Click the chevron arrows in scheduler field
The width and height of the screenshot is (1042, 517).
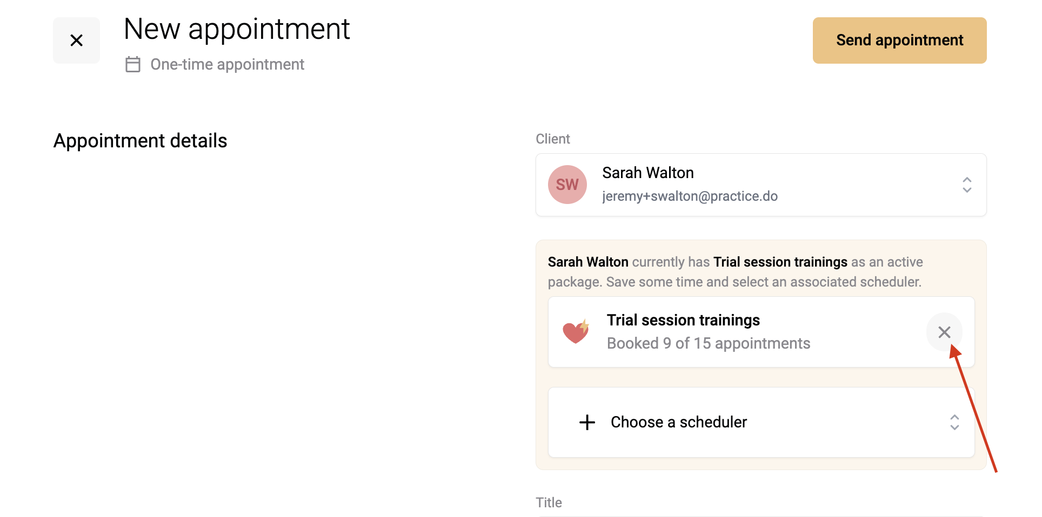click(x=954, y=422)
